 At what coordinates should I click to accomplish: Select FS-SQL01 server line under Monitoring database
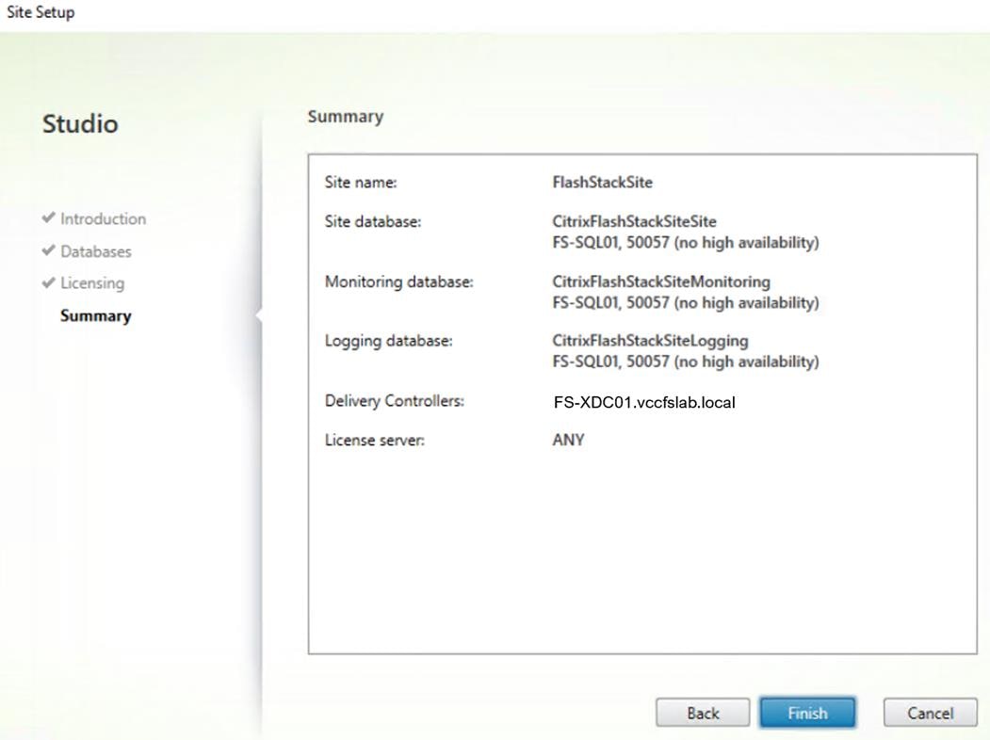(x=686, y=302)
